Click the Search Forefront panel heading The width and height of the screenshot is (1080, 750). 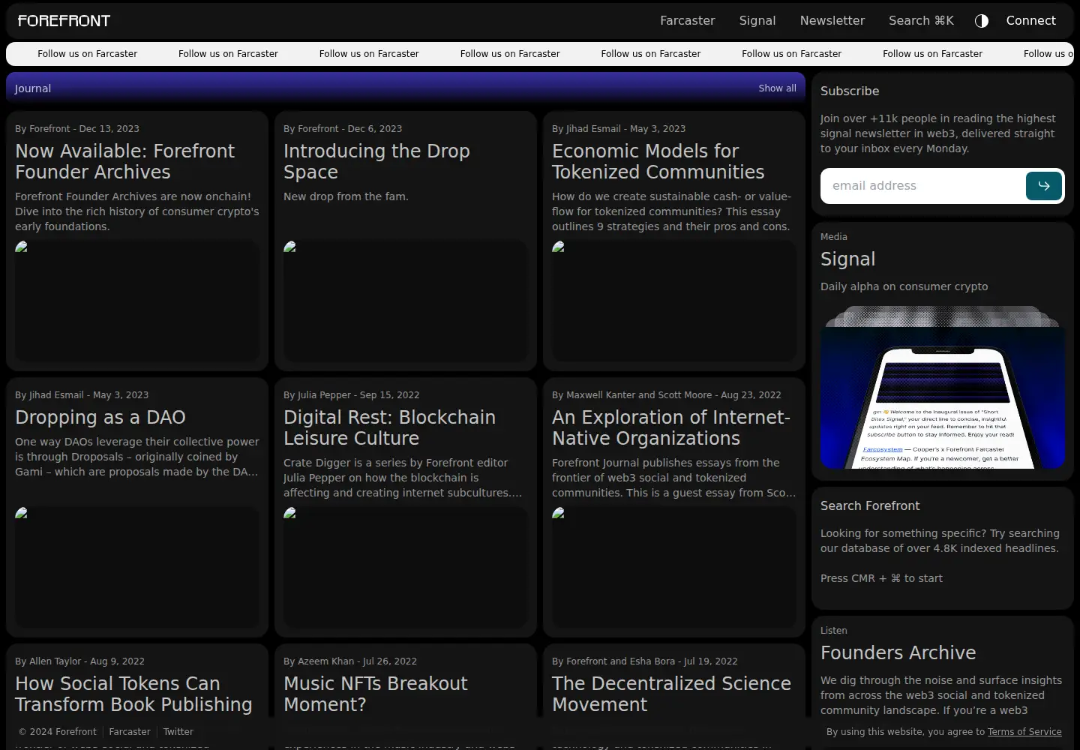[870, 506]
